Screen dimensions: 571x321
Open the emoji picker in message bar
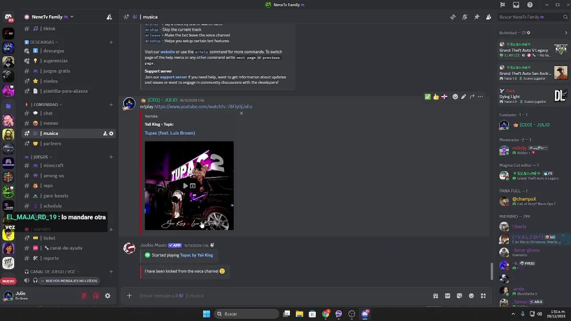pyautogui.click(x=472, y=296)
